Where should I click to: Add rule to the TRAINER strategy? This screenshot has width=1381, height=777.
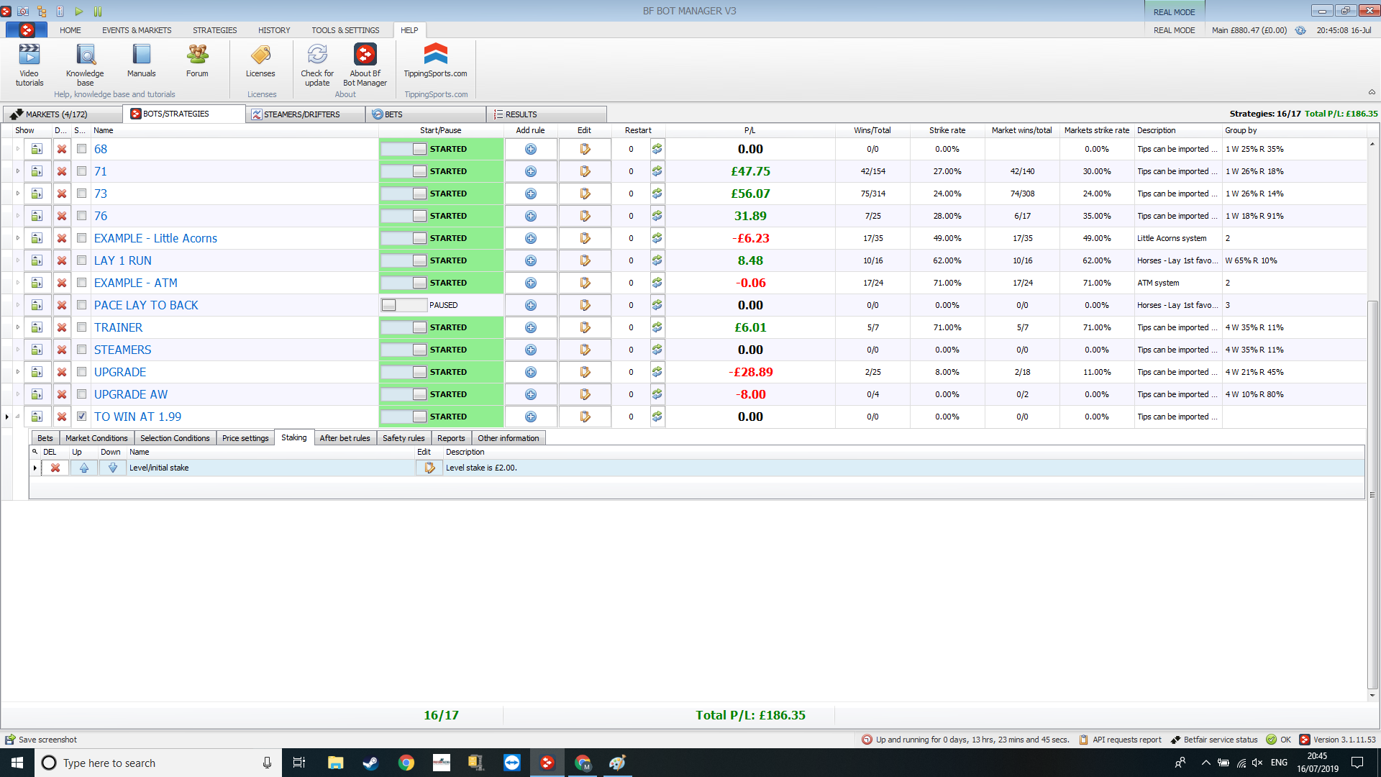[531, 327]
